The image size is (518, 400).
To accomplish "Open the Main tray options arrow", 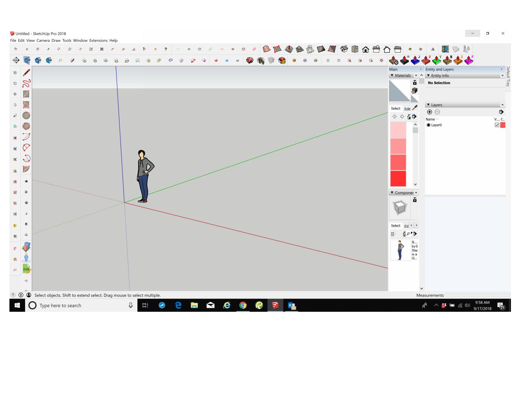I will 421,69.
